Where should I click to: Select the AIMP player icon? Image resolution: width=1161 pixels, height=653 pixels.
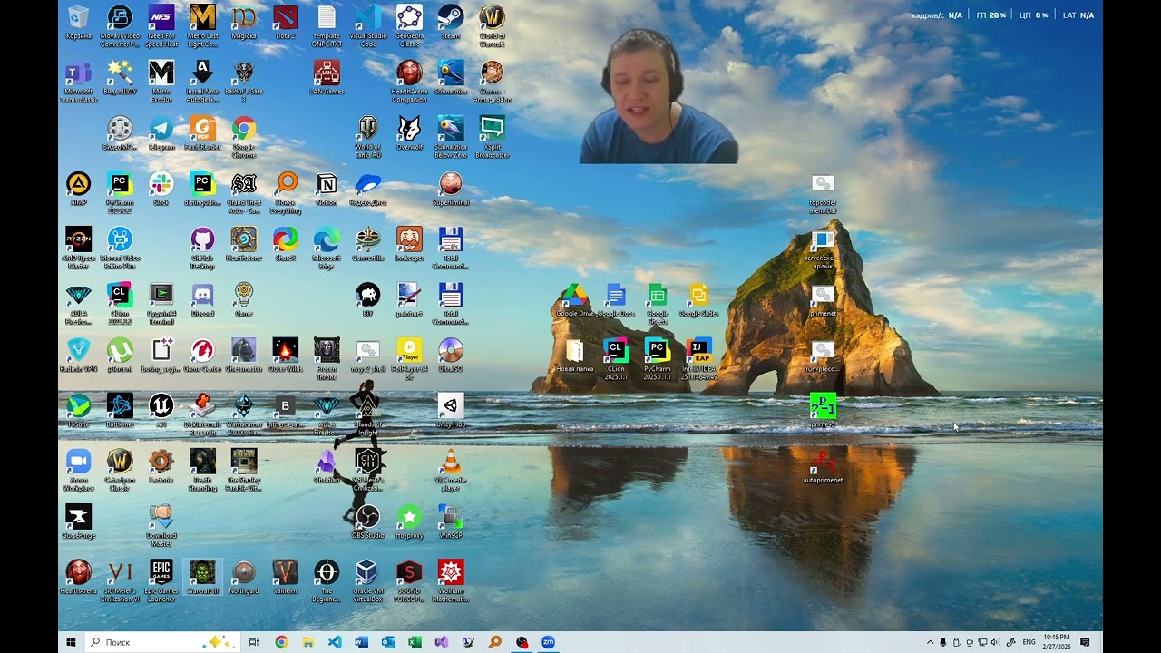tap(78, 189)
